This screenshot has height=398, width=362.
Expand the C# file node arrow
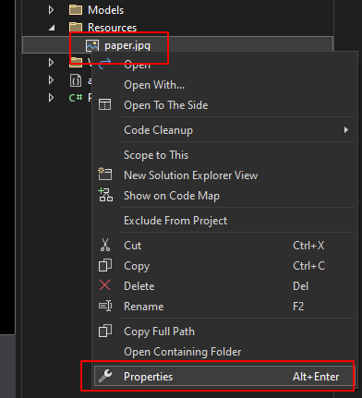(x=51, y=98)
